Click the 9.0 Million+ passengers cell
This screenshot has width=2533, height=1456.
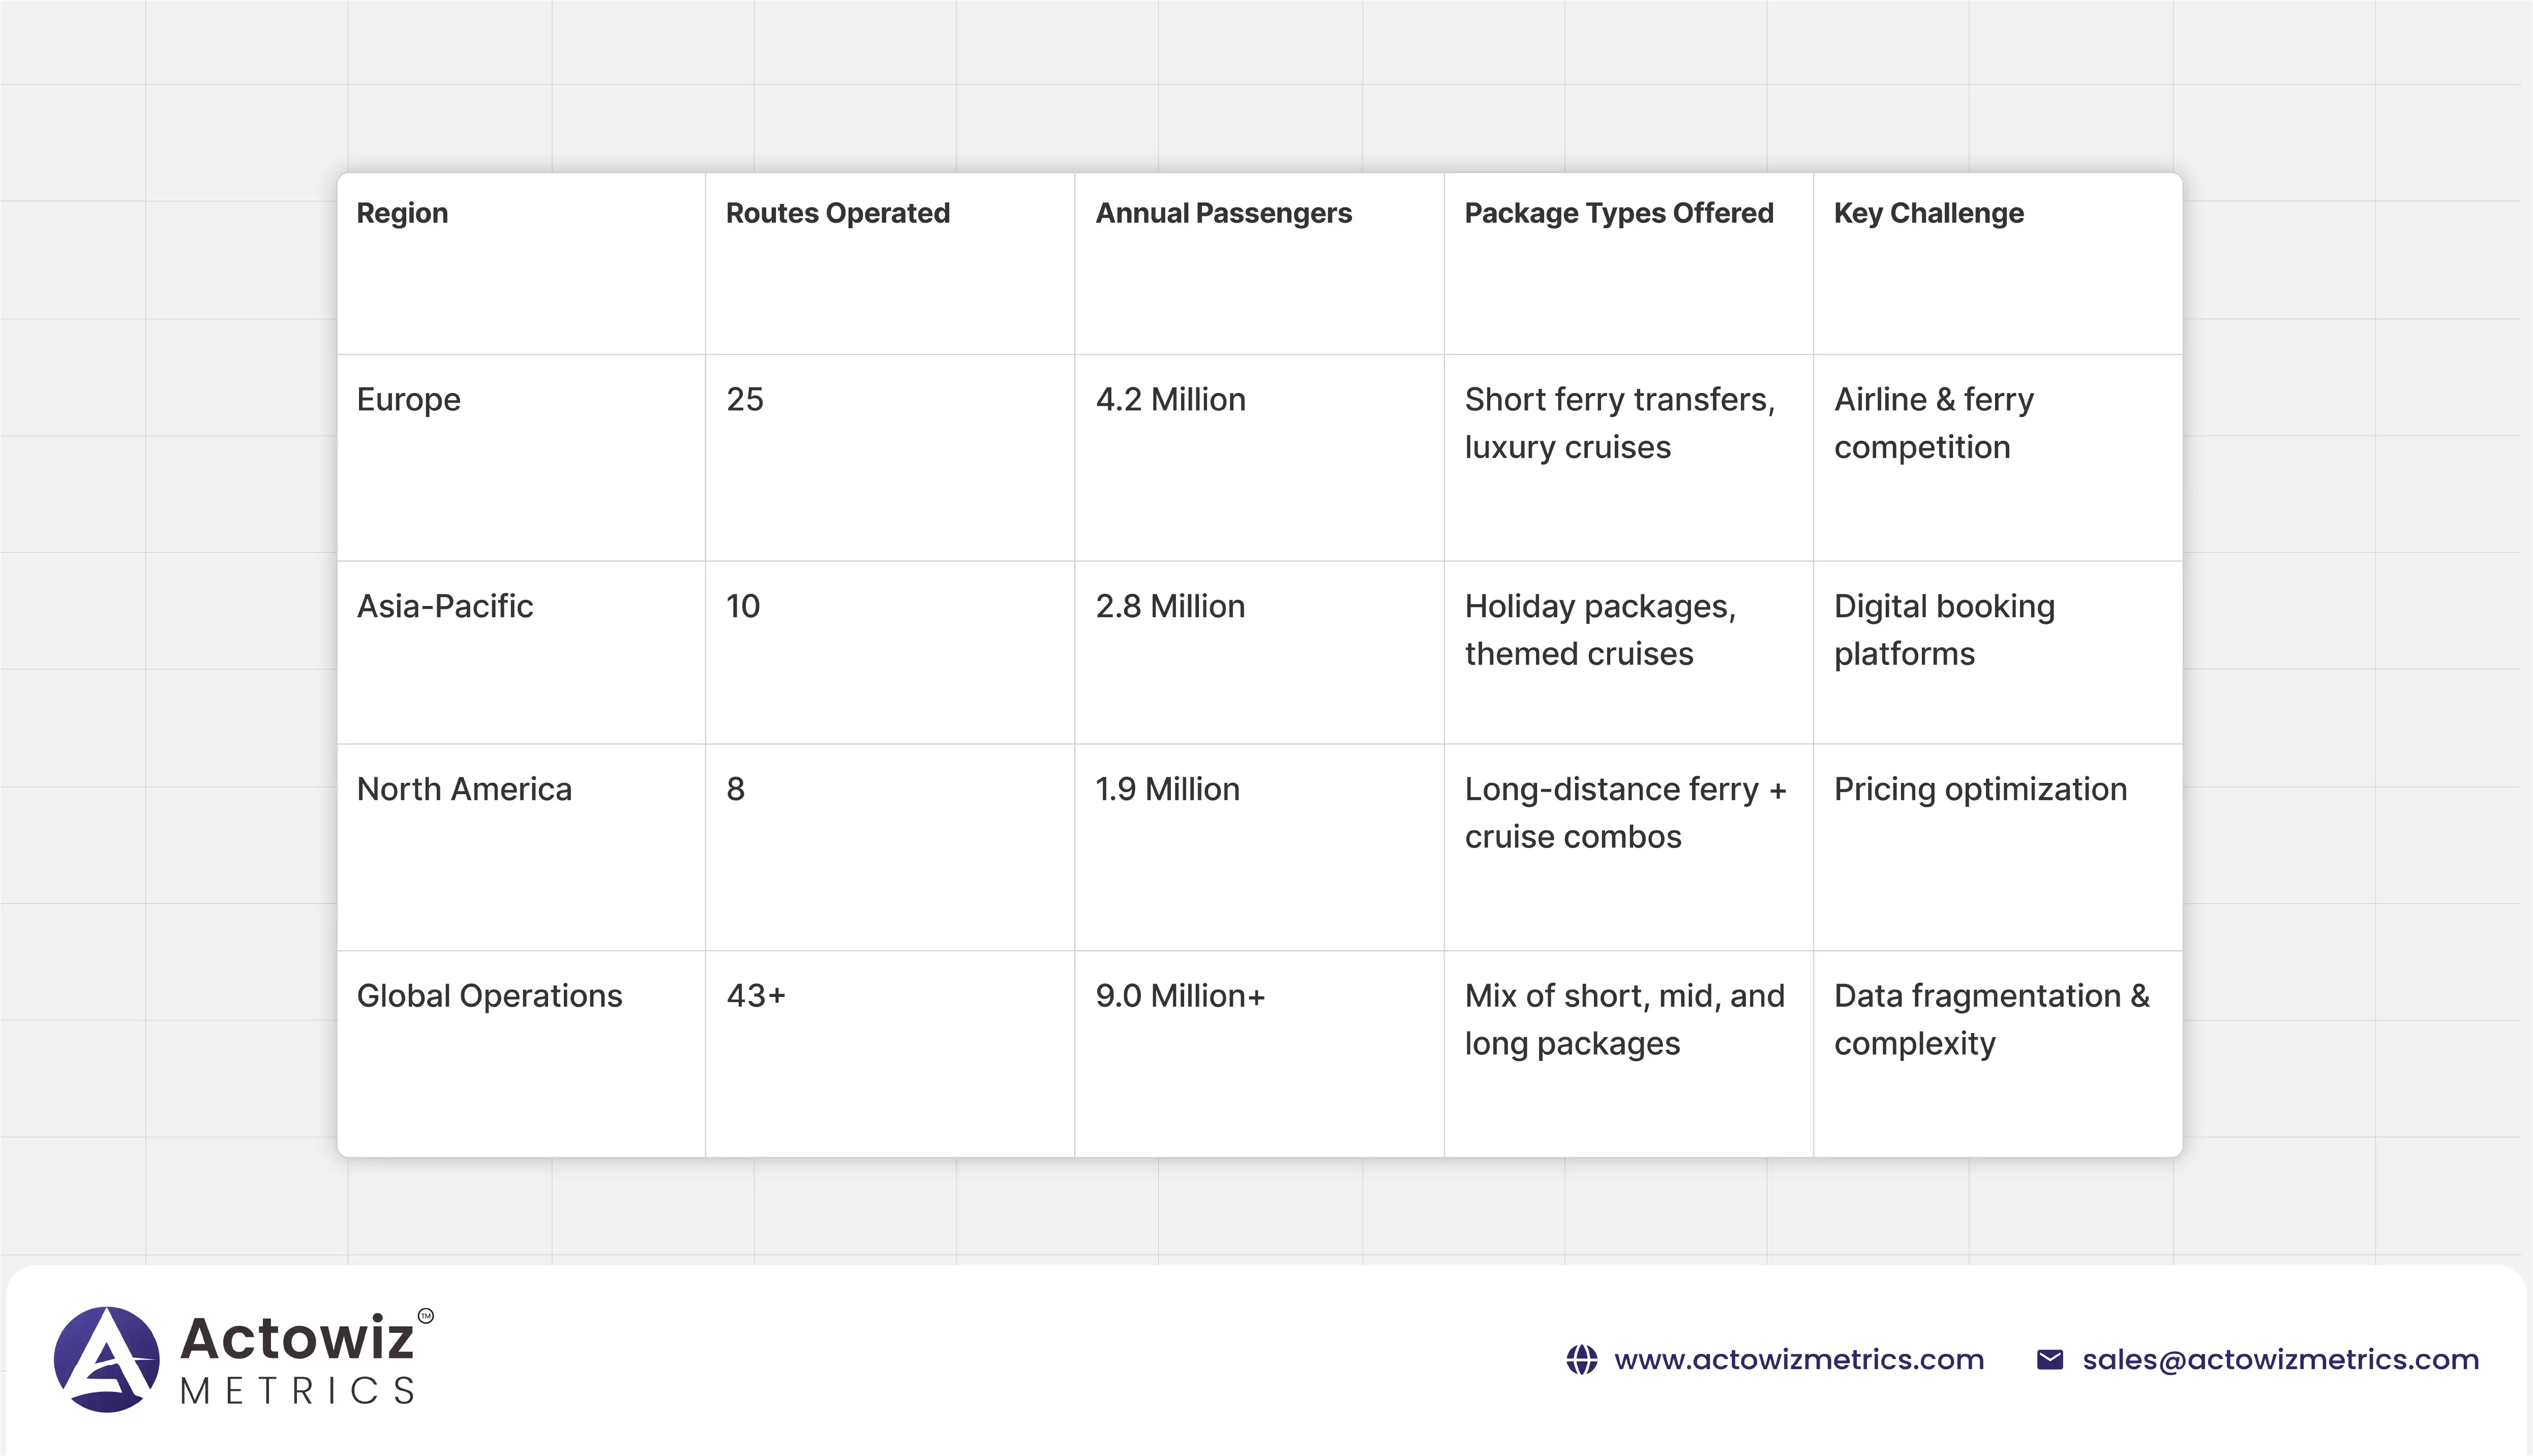1180,996
